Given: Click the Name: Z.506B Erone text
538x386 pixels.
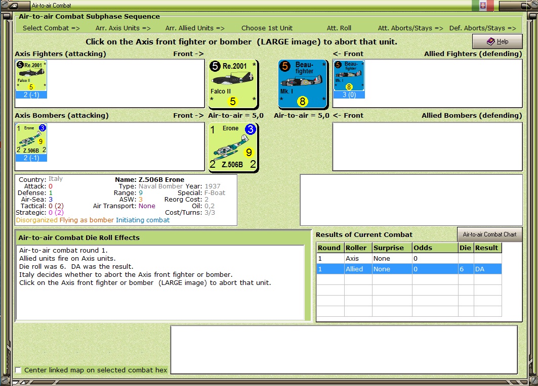Looking at the screenshot, I should (x=150, y=179).
